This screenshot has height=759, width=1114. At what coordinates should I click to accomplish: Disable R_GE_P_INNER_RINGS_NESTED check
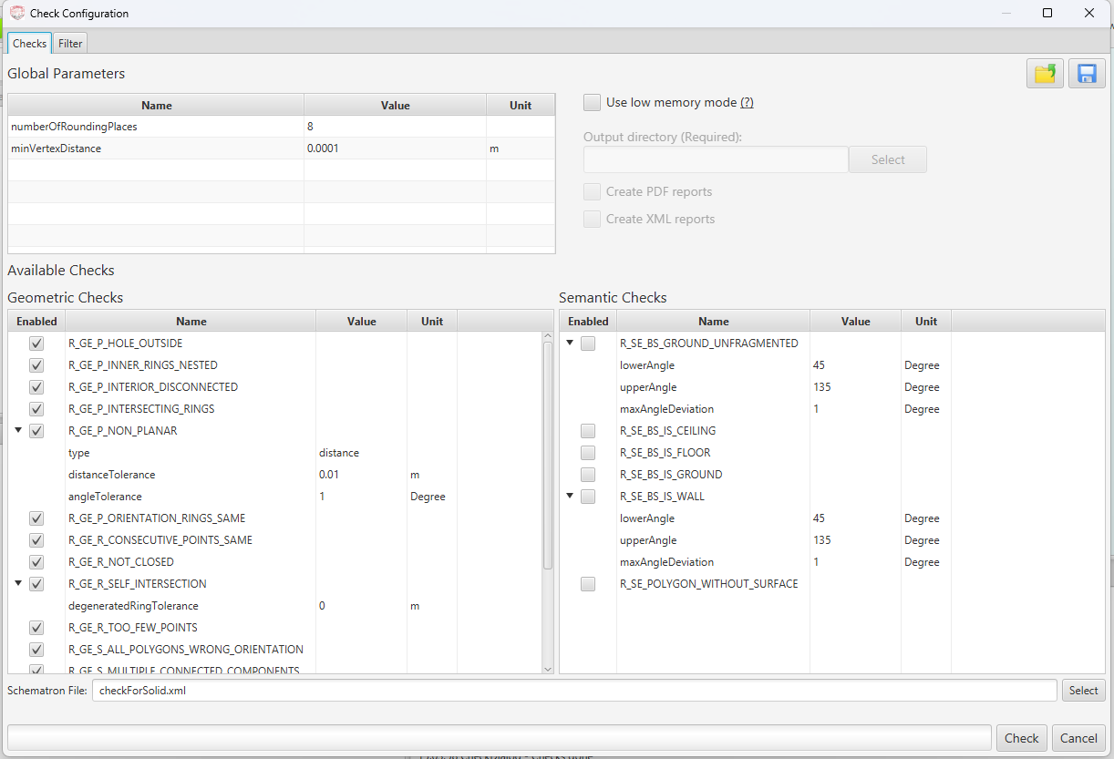(x=36, y=365)
